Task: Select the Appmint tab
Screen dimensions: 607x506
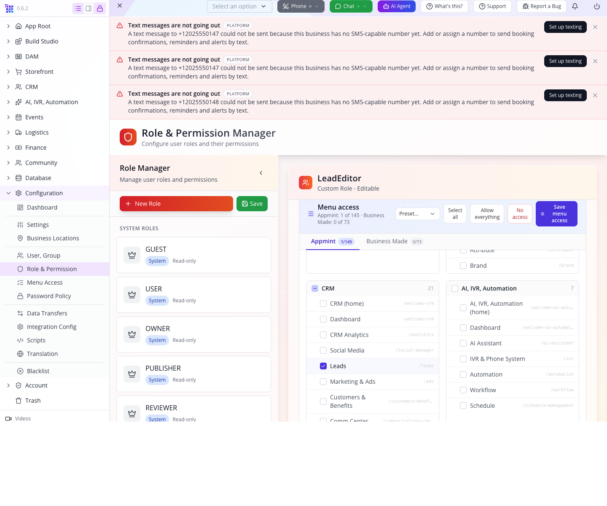Action: click(333, 242)
